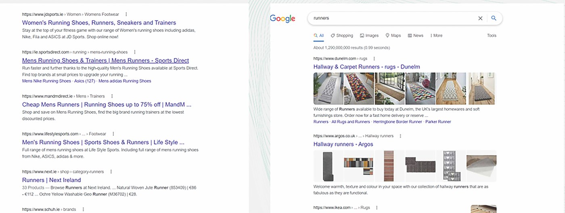Open the three-dot menu beside argos.co.uk result
Viewport: 565px width, 213px height.
point(400,136)
